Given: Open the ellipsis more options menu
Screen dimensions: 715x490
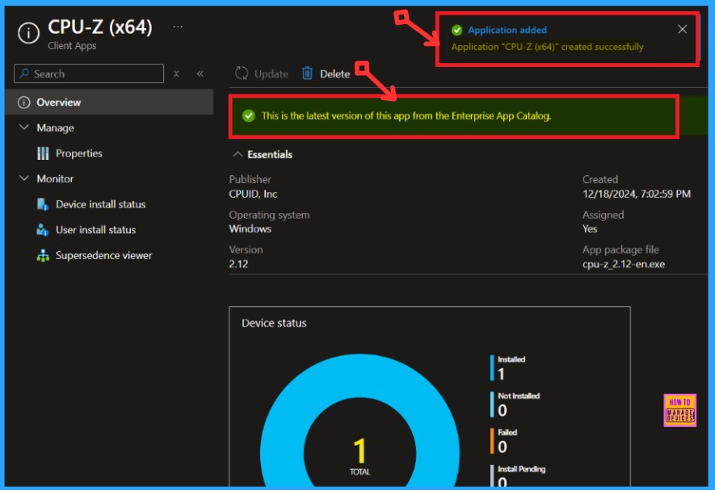Looking at the screenshot, I should pos(178,27).
